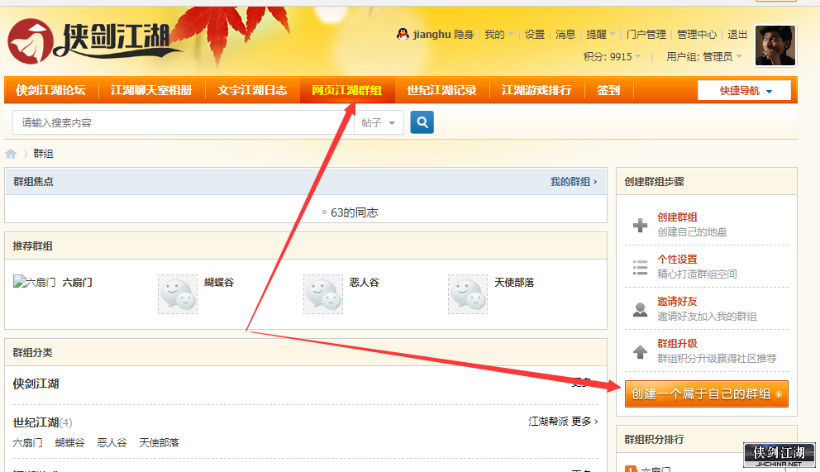The height and width of the screenshot is (472, 820).
Task: Open the 世纪江湖 category heading
Action: [36, 422]
